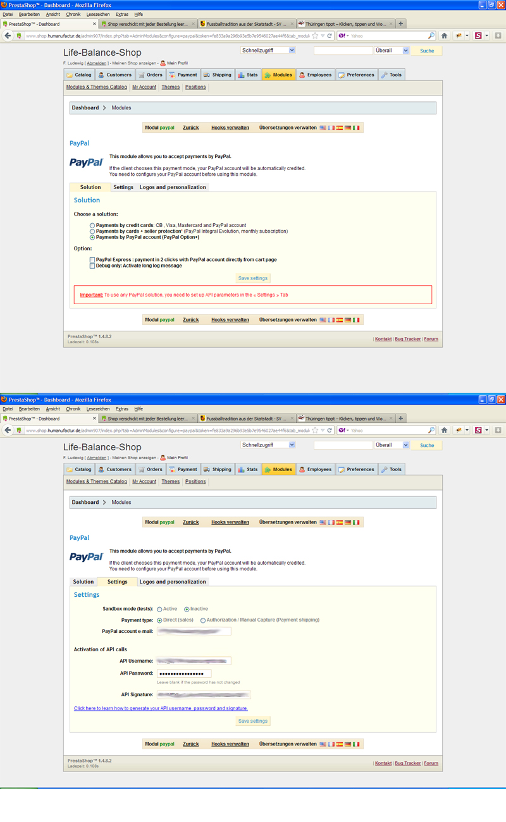Switch to 'Thüringen tippt' browser tab in API-settings window
Viewport: 506px width, 822px height.
(x=346, y=419)
